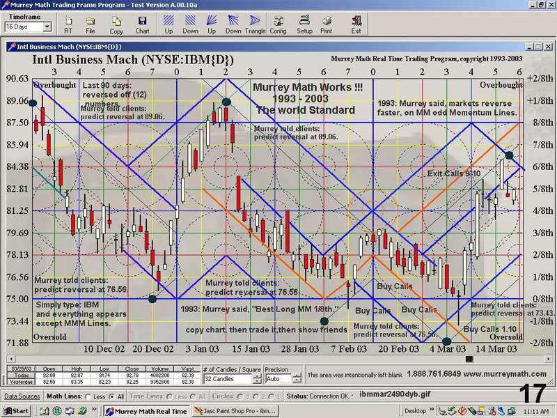Click fourth quick launch icon on taskbar
The image size is (557, 418).
pyautogui.click(x=81, y=411)
